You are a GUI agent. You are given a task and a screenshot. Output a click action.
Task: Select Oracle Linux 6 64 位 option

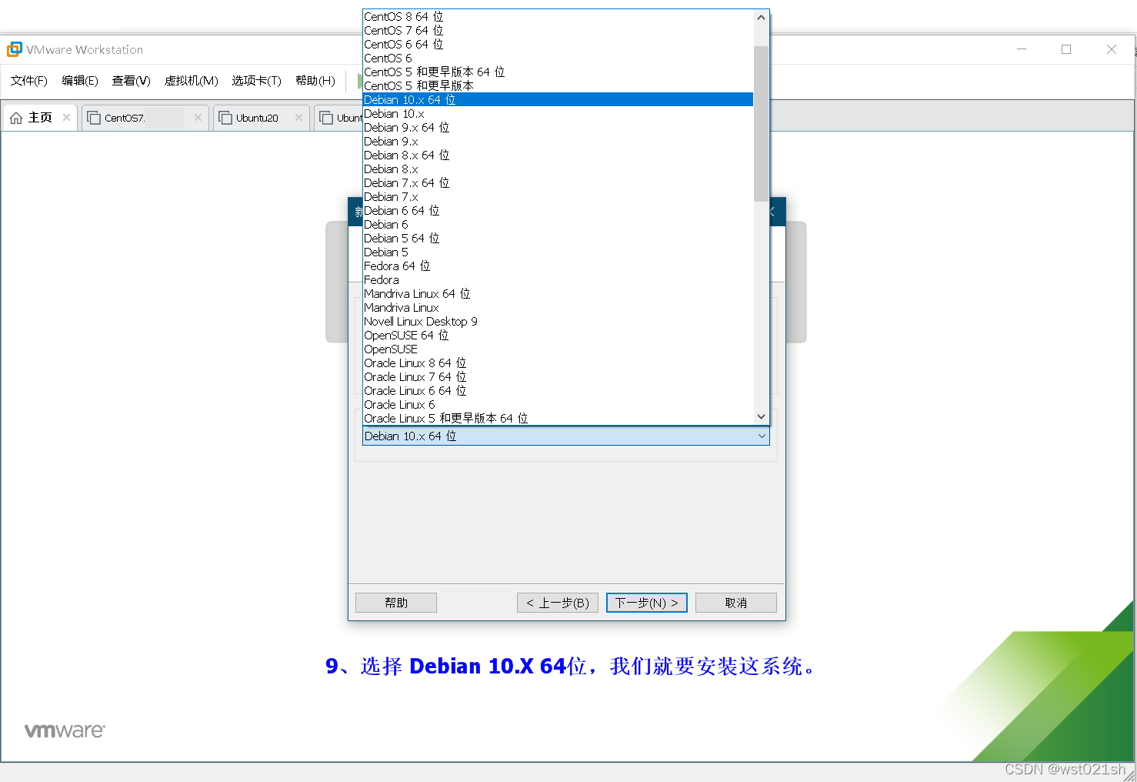point(558,391)
